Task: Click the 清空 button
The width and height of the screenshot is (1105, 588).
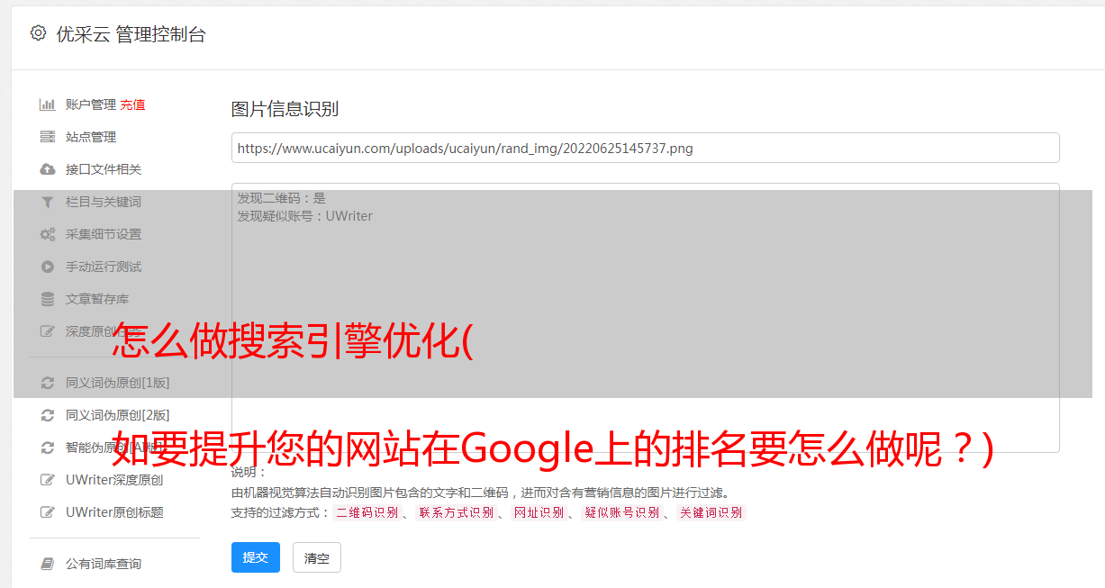Action: point(317,557)
